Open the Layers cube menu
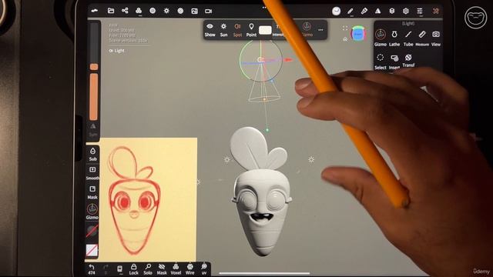The image size is (493, 277). (x=392, y=11)
